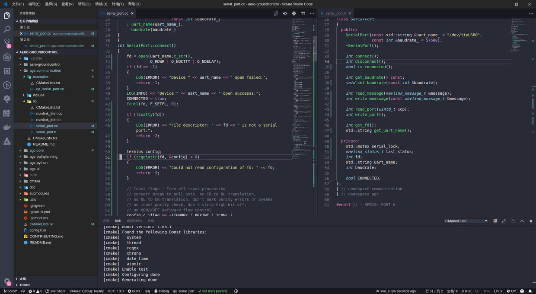Switch to the 问题 panel tab
Screen dimensions: 536x294
[106, 221]
